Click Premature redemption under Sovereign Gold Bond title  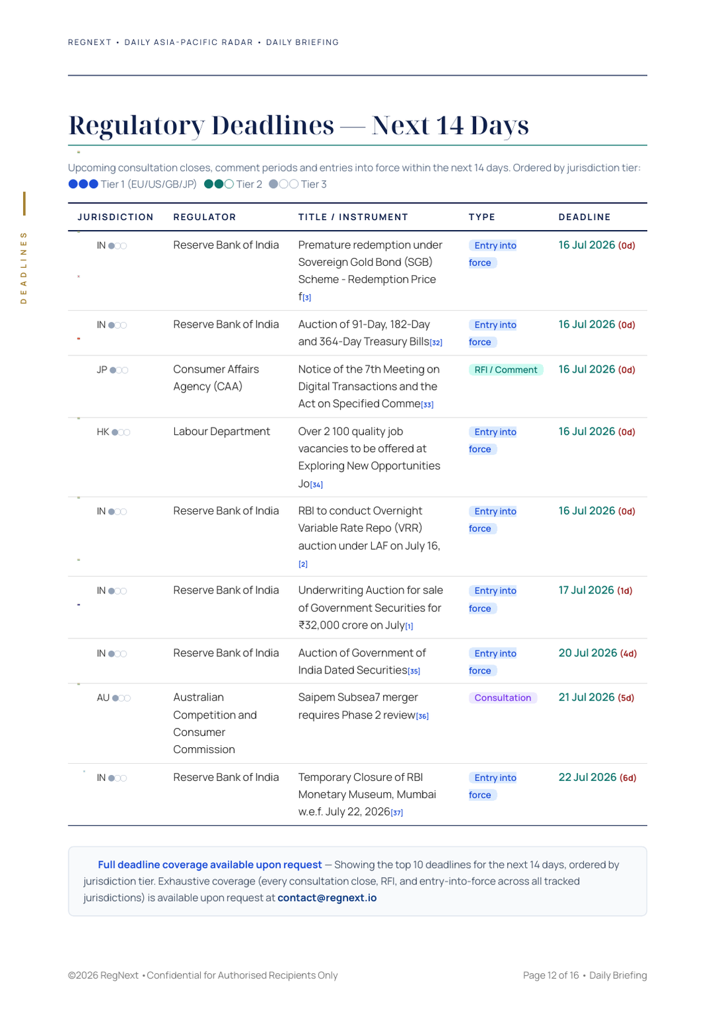point(370,271)
